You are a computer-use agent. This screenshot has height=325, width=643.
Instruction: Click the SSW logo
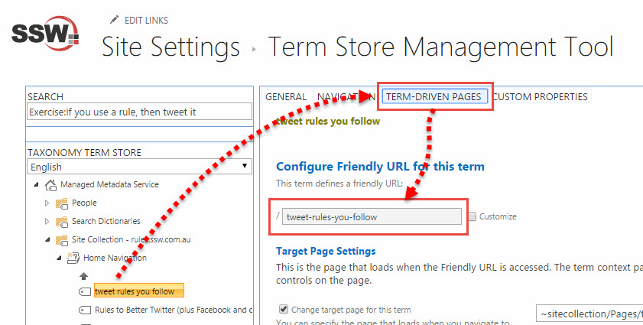point(46,36)
